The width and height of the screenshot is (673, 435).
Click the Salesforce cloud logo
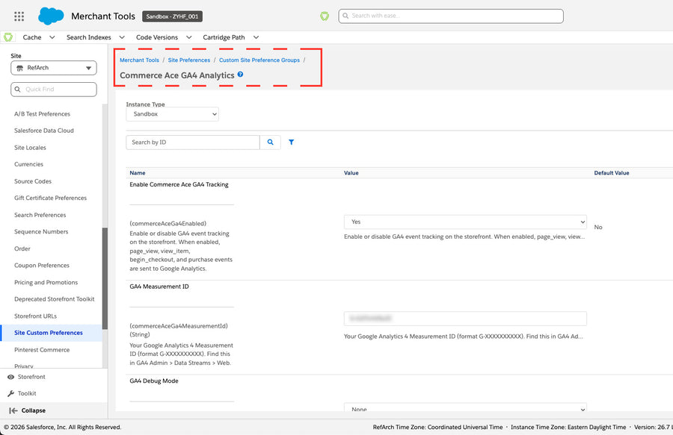(x=51, y=16)
